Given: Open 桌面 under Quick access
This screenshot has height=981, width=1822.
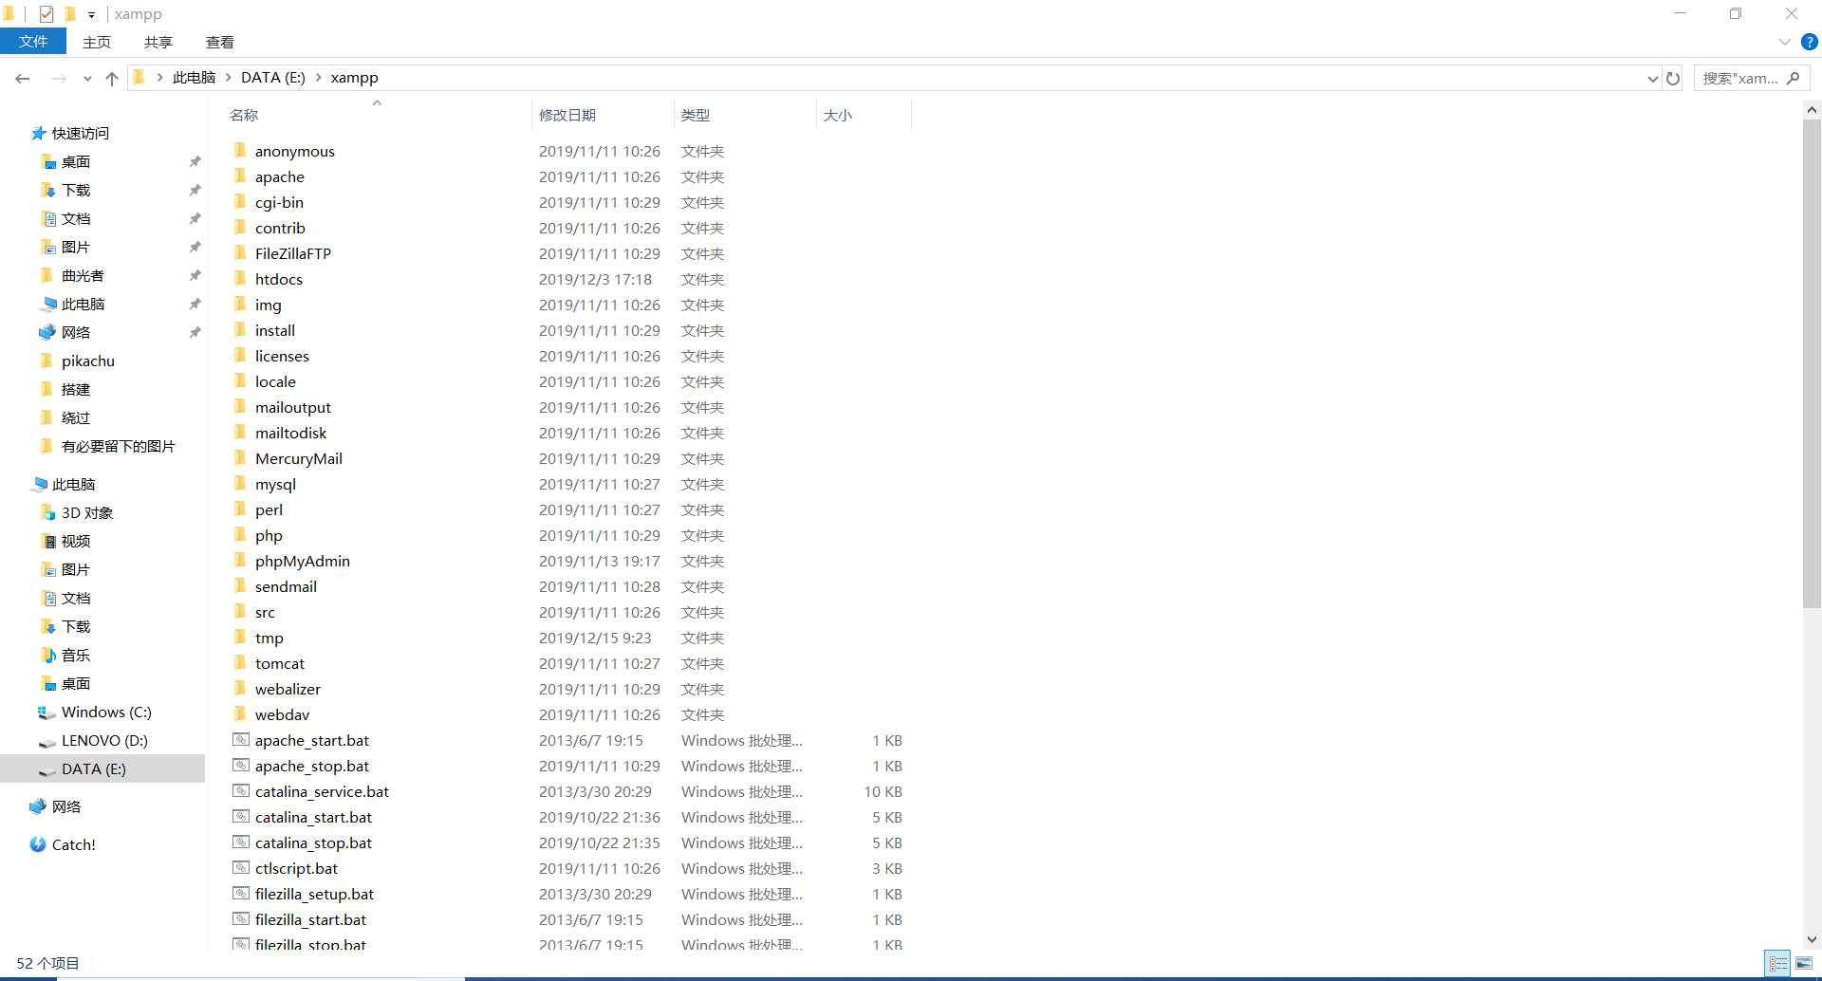Looking at the screenshot, I should click(x=75, y=161).
